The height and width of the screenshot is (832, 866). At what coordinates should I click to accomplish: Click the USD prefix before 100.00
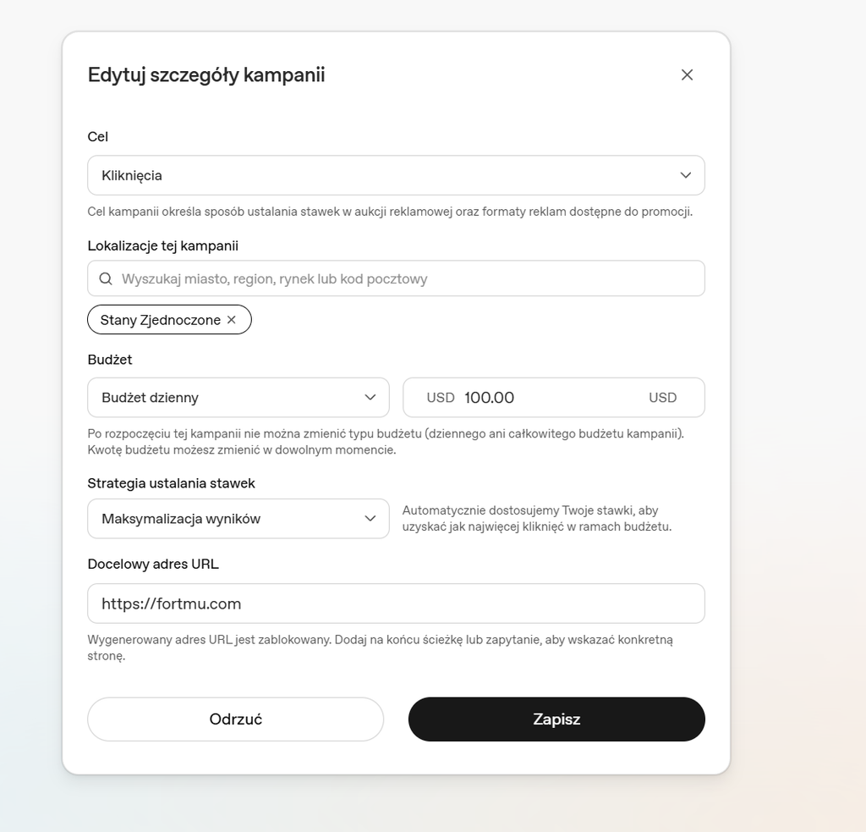click(x=440, y=398)
